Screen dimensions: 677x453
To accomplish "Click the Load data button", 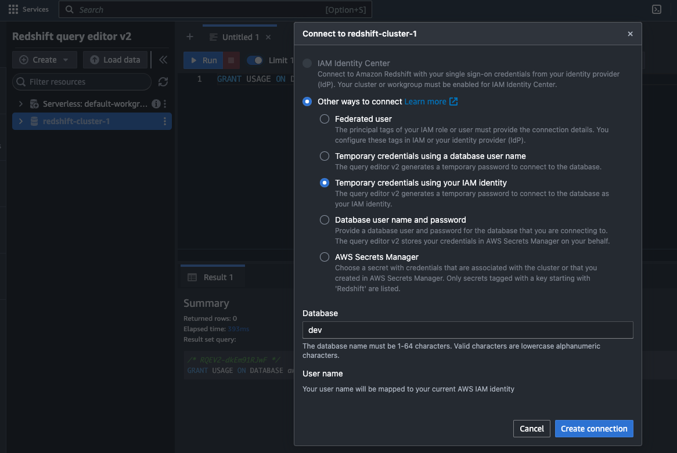I will (x=116, y=60).
